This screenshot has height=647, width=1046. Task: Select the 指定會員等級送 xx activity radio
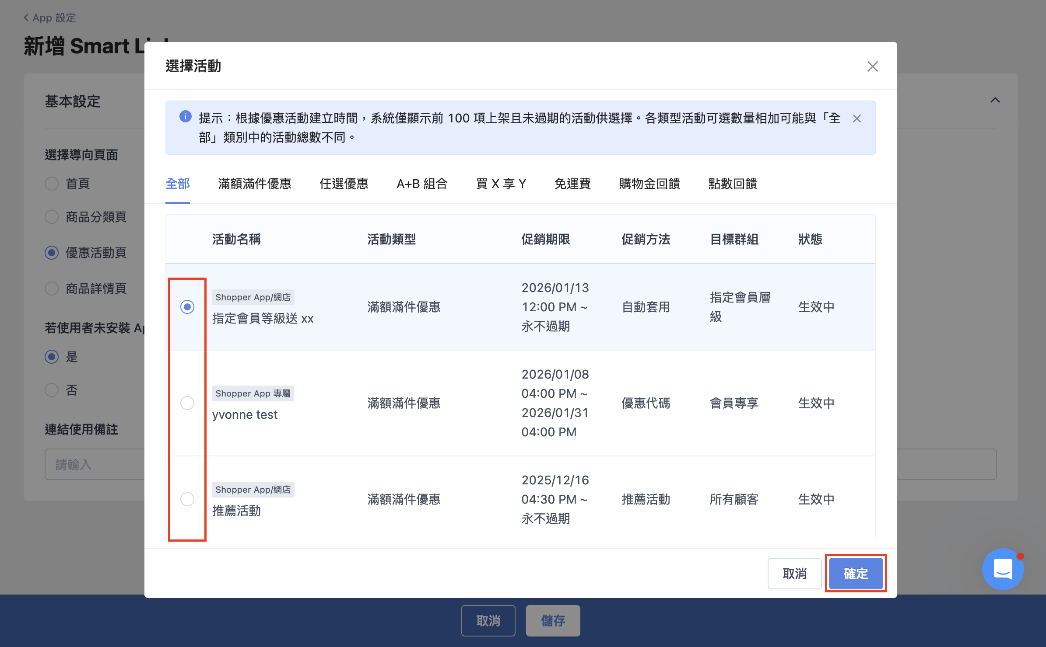(x=187, y=307)
